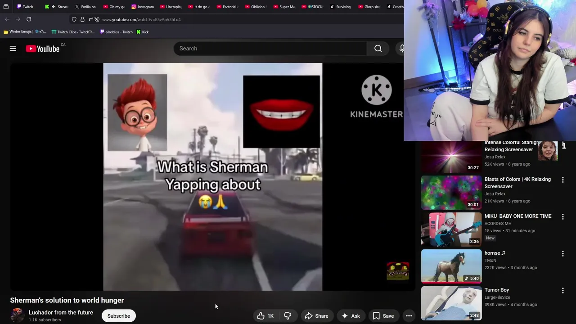Switch to the Oblivion tab
576x324 pixels.
point(256,7)
